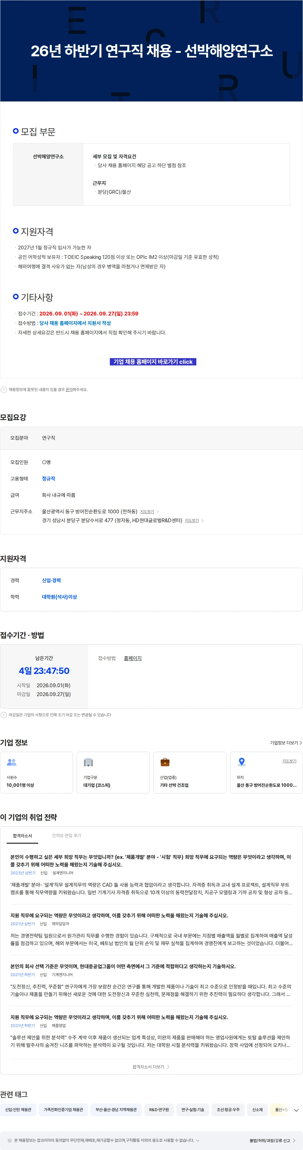This screenshot has height=1150, width=303.
Task: Click info icon beside recruitment error notice
Action: [x=4, y=390]
